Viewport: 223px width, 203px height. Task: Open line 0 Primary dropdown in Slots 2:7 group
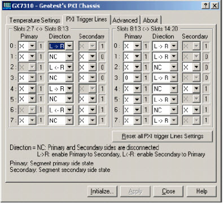(x=27, y=46)
